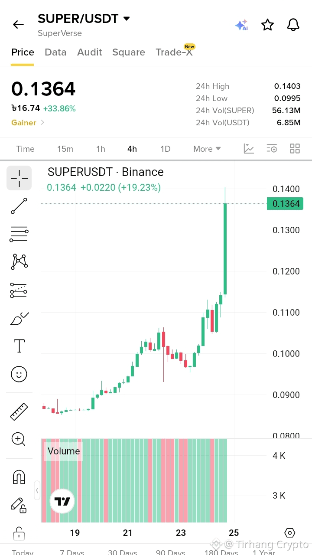Select the Text annotation tool
The image size is (312, 555).
point(19,346)
